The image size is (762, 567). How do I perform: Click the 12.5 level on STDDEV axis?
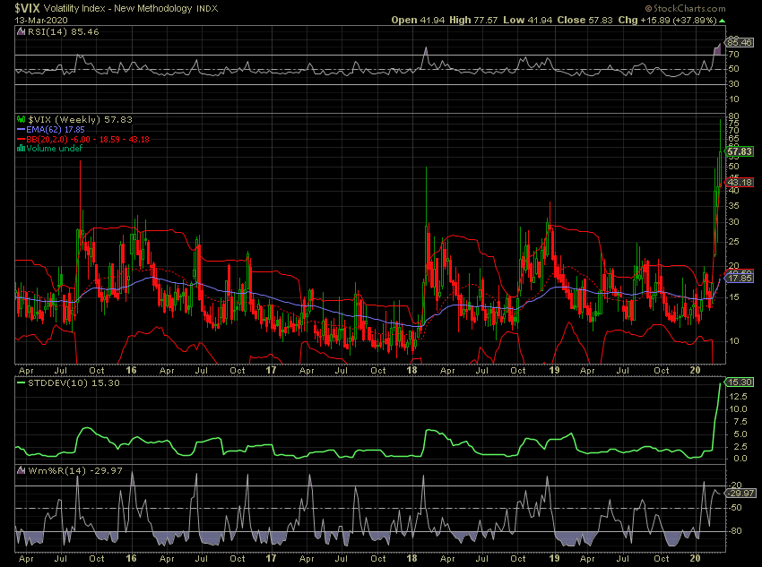tap(738, 397)
